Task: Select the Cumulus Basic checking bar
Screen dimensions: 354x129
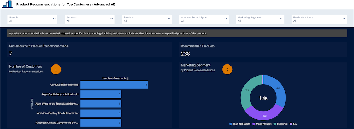Action: [114, 85]
